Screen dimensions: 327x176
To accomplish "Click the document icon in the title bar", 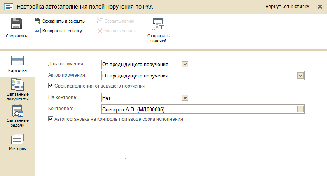I will (x=9, y=7).
